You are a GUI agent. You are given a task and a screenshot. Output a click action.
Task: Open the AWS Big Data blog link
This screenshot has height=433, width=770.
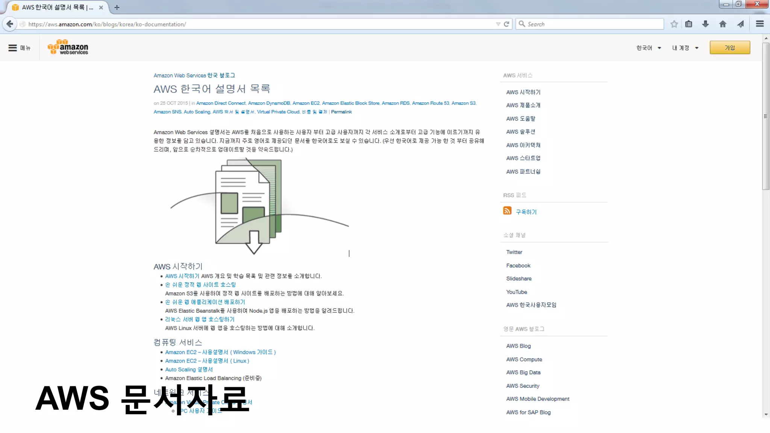click(523, 372)
